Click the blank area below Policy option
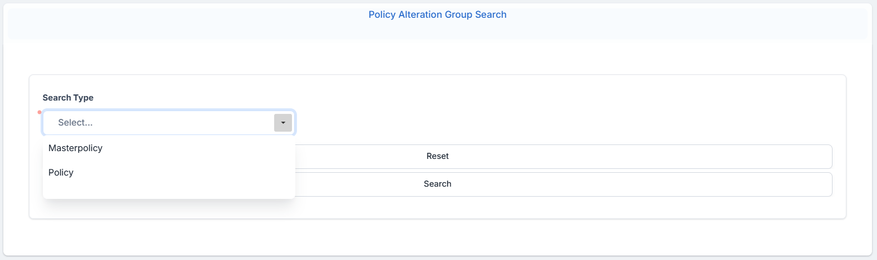Image resolution: width=877 pixels, height=260 pixels. point(167,191)
